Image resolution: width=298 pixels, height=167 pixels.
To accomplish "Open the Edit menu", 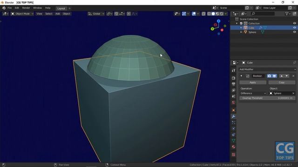I will click(x=17, y=8).
